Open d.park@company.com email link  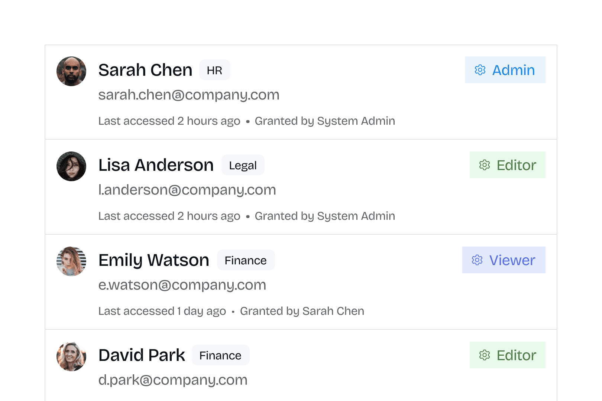click(173, 380)
